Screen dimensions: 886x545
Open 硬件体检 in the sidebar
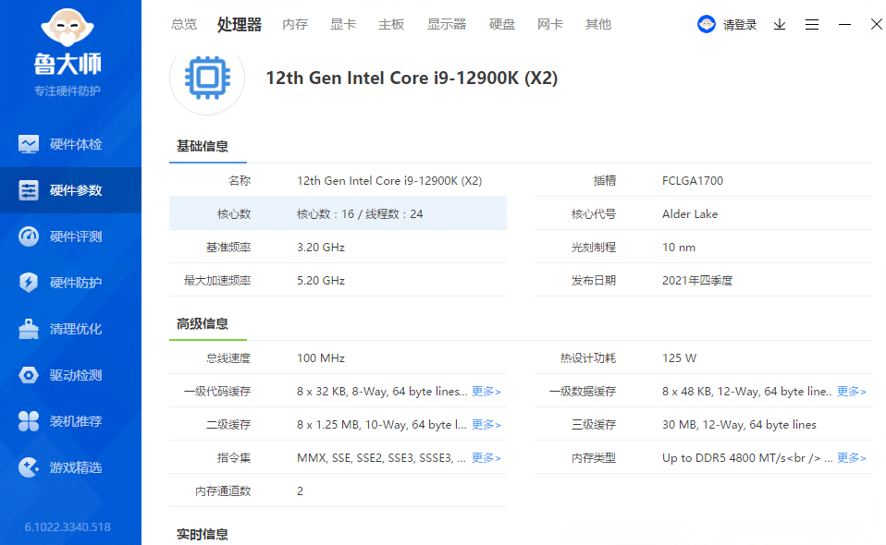(70, 144)
